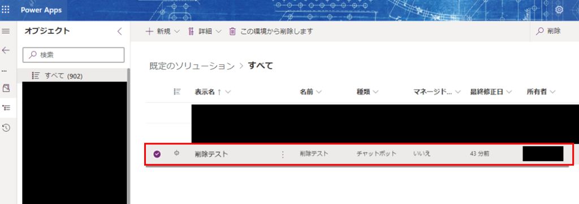Click the 検索 search box in Objects panel

[74, 55]
